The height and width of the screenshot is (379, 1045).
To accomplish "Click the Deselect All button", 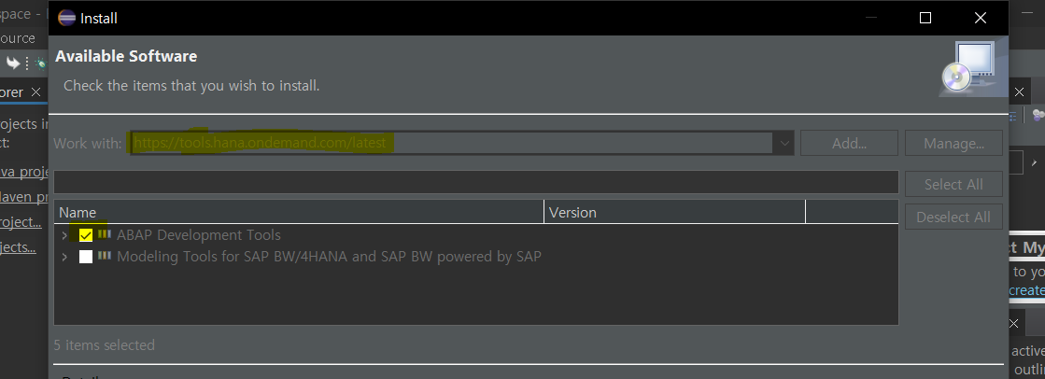I will click(x=953, y=218).
